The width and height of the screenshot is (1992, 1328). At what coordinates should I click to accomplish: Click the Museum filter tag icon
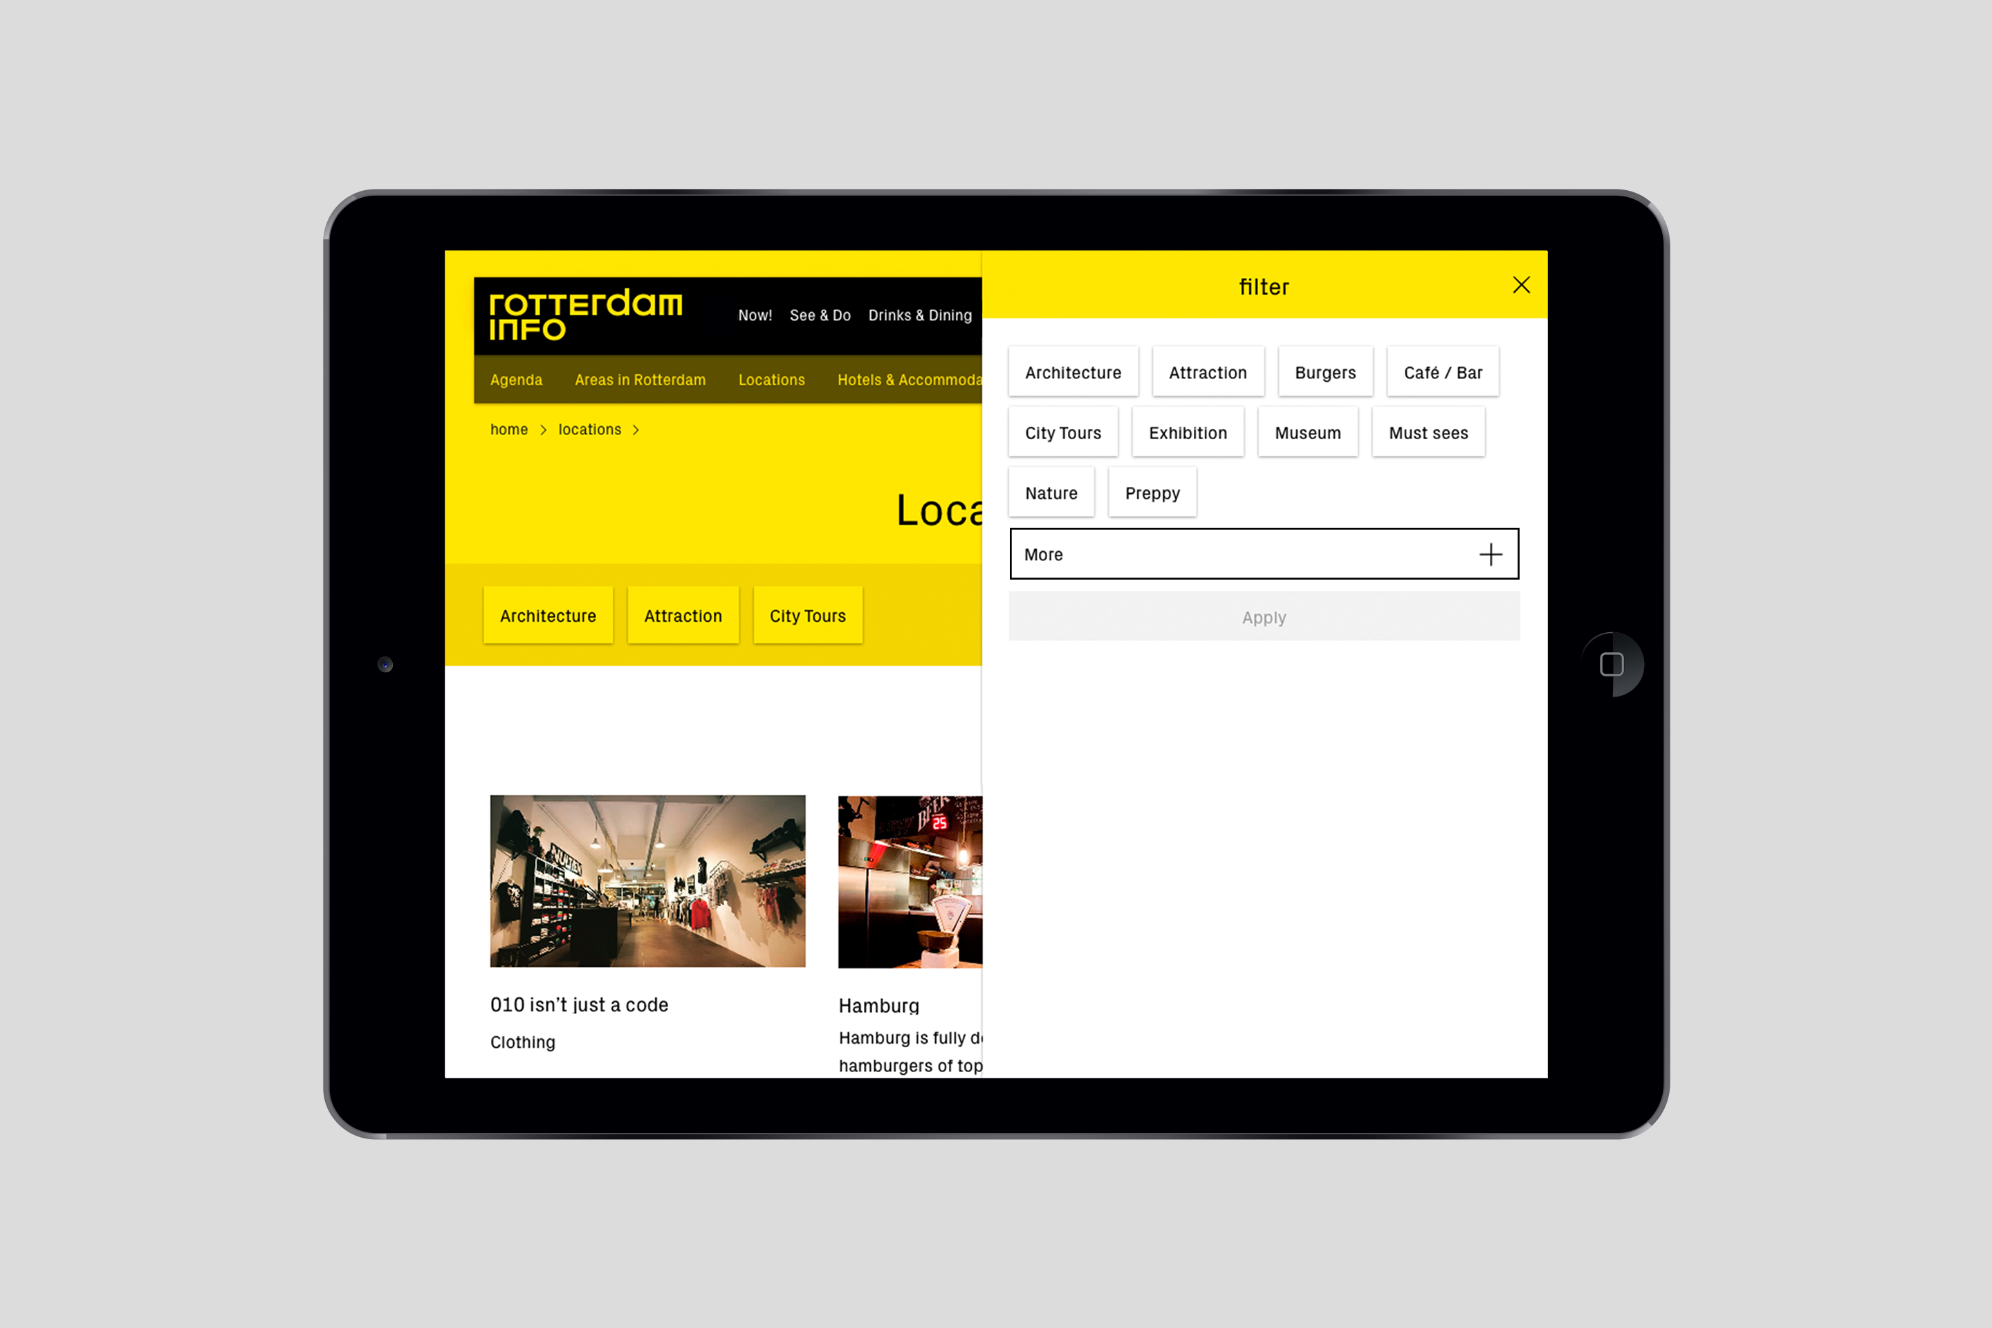[1306, 432]
